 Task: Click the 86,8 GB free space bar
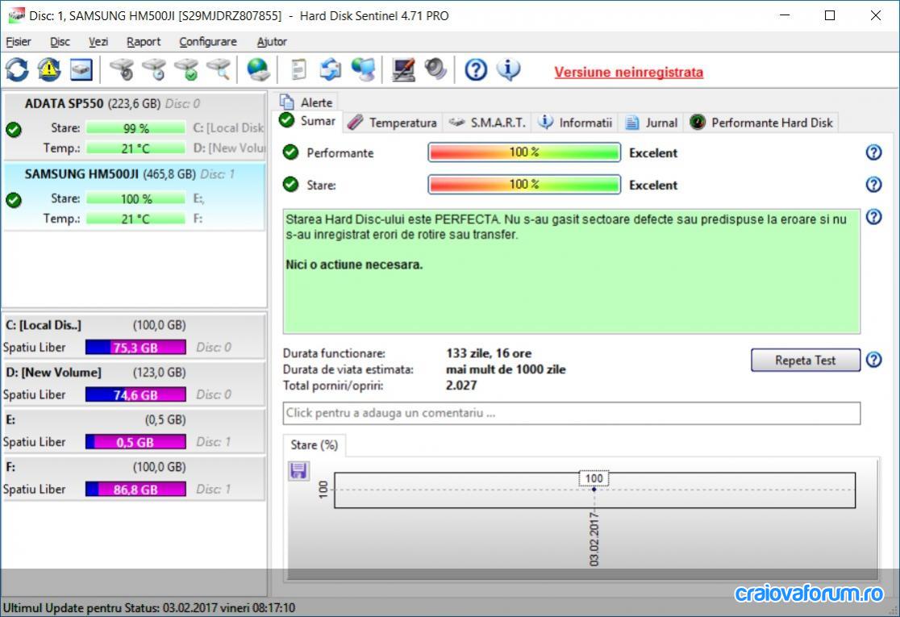[x=135, y=489]
